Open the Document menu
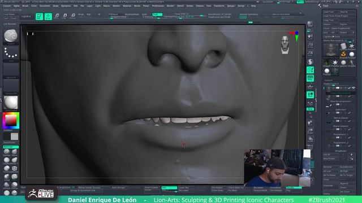Screen dimensions: 362x203 coord(45,6)
